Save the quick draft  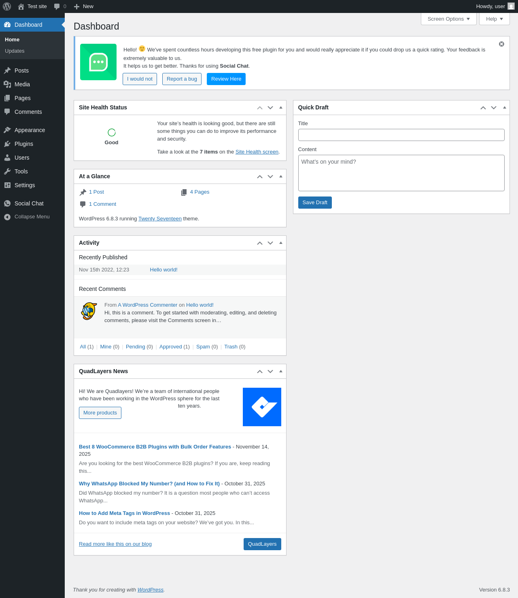click(315, 203)
